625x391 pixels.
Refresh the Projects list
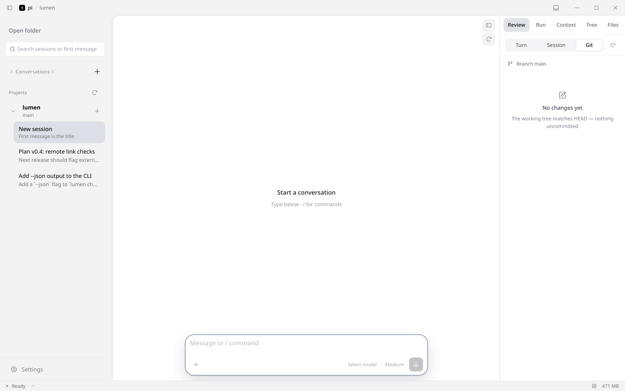click(95, 93)
